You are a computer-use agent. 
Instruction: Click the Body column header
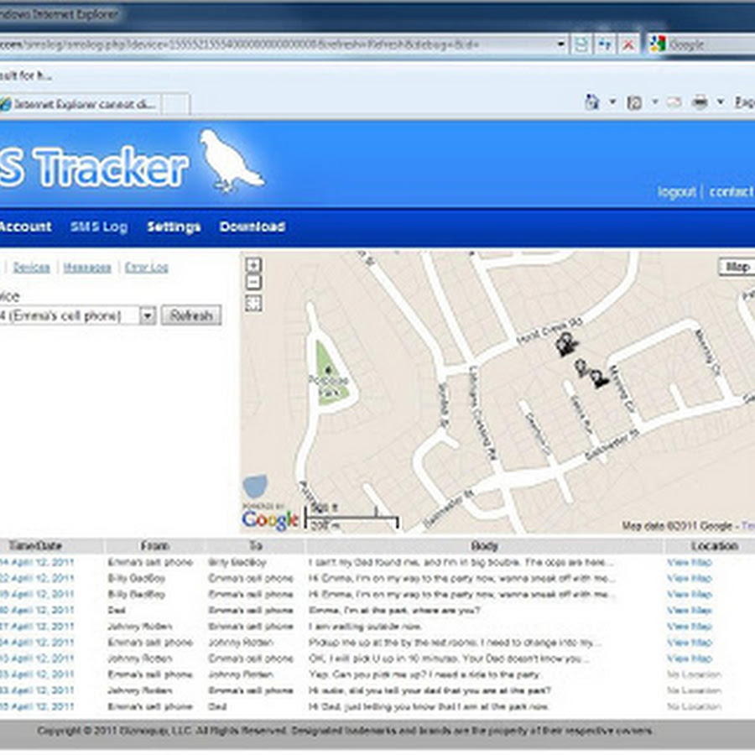tap(484, 545)
